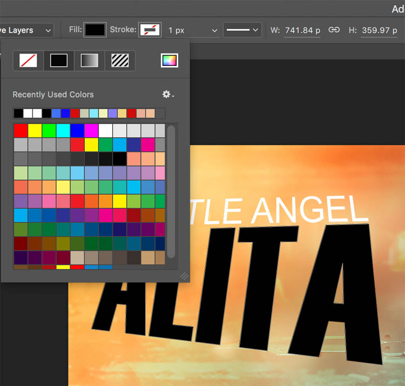405x386 pixels.
Task: Choose the Pattern fill type
Action: tap(120, 60)
